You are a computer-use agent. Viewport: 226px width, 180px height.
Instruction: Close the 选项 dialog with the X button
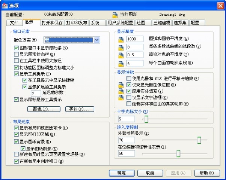tap(220, 6)
